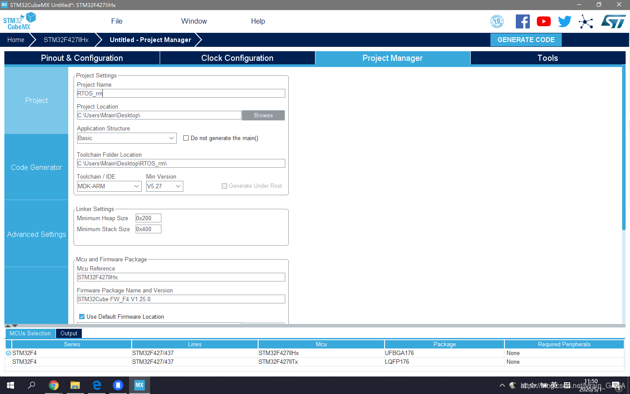This screenshot has height=394, width=630.
Task: Select the Project Manager tab
Action: pos(392,58)
